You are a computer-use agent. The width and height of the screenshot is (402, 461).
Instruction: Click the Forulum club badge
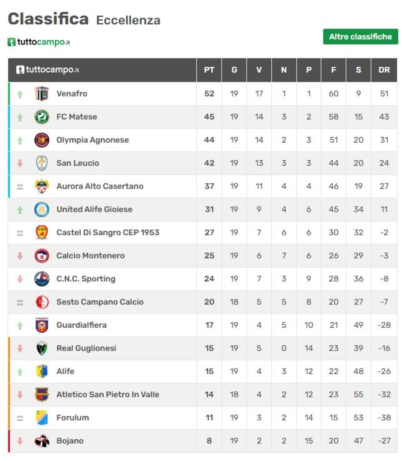pyautogui.click(x=42, y=418)
